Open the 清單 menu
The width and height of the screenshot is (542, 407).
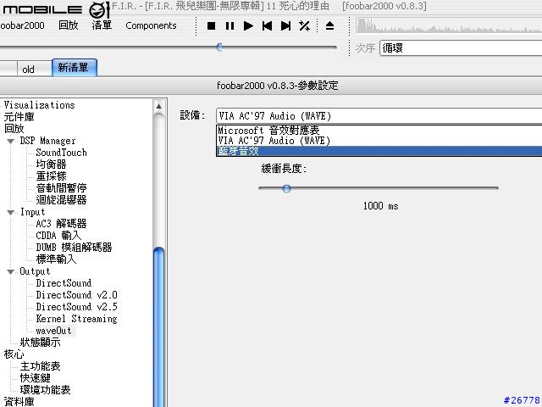tap(102, 25)
